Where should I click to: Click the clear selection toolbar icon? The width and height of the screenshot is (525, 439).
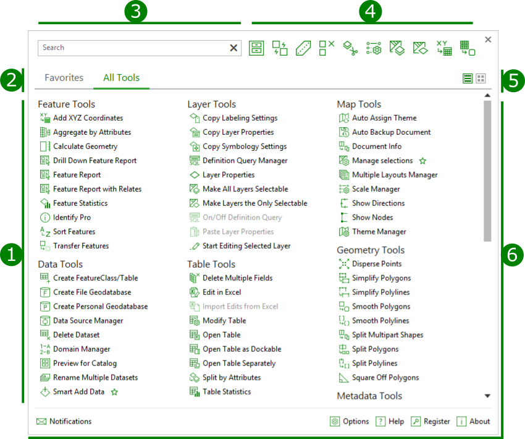(327, 48)
